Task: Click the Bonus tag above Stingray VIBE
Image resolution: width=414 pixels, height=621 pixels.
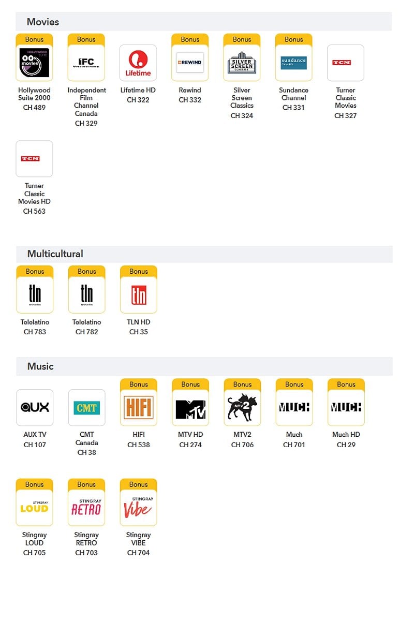Action: click(138, 484)
